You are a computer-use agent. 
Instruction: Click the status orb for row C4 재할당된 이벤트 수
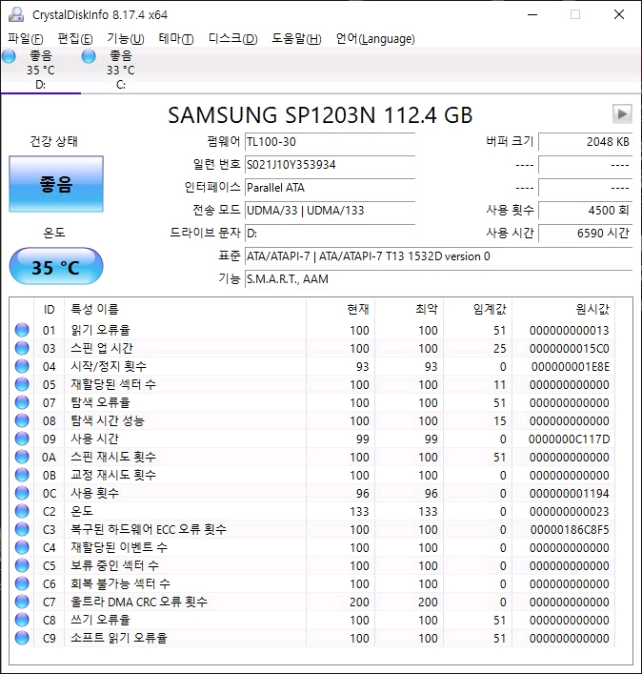[x=22, y=547]
